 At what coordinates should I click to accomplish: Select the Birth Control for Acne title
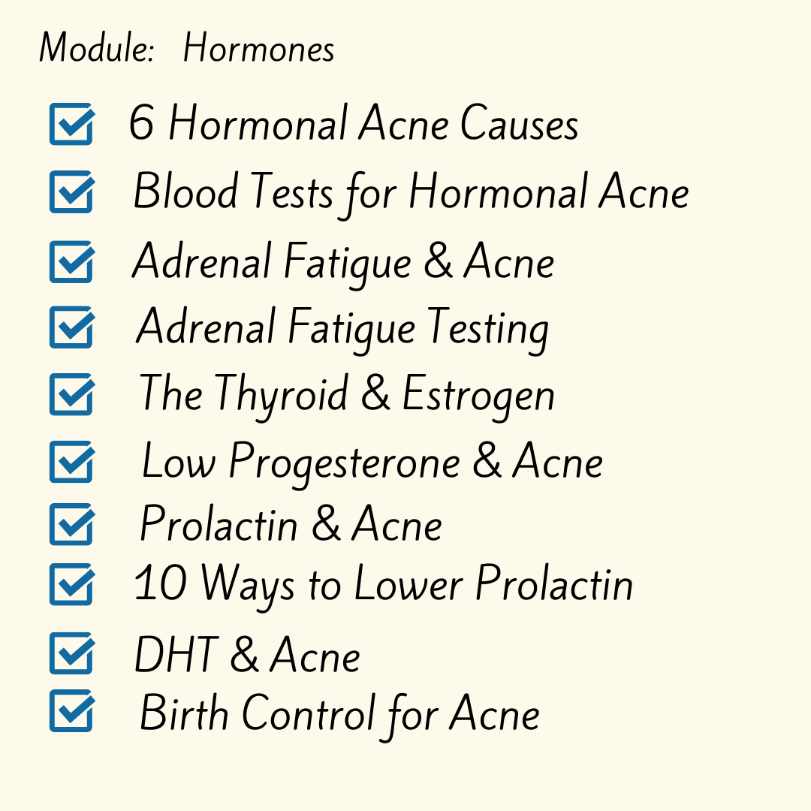point(339,716)
